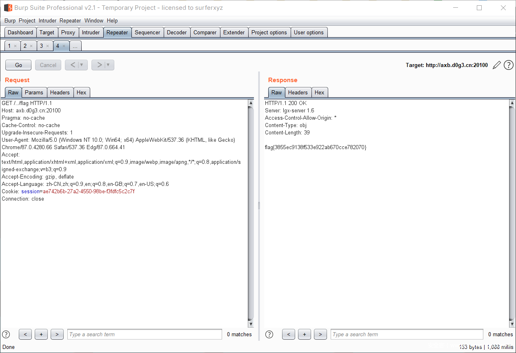Switch to the Target tab
Viewport: 516px width, 353px height.
(x=47, y=32)
